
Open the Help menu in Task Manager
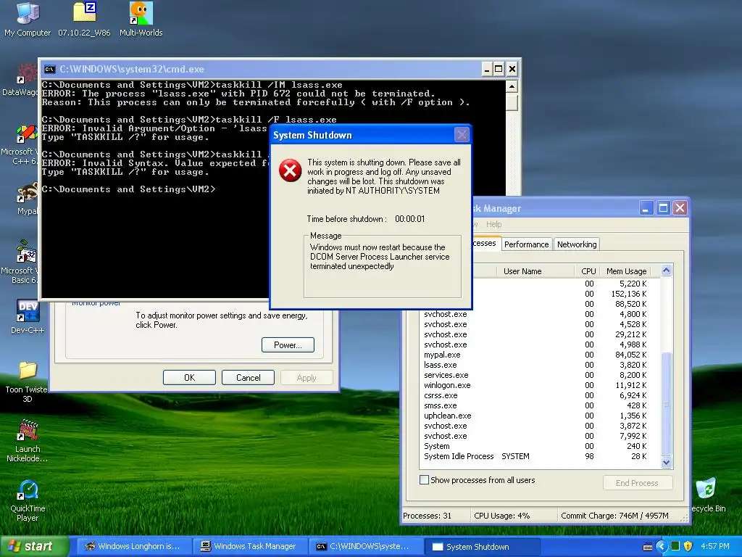click(x=493, y=224)
